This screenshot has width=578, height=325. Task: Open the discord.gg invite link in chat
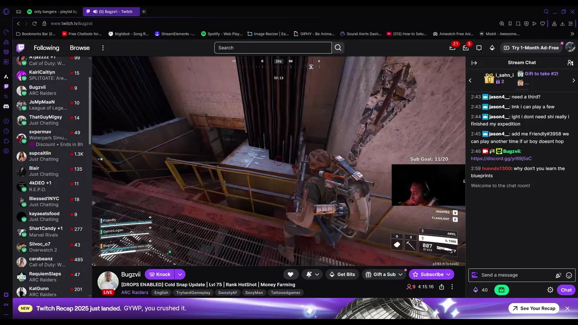[x=501, y=159]
